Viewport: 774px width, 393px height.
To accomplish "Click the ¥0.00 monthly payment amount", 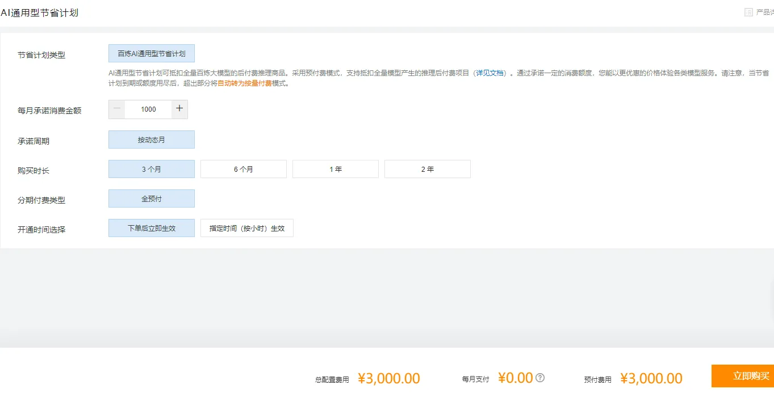I will coord(514,377).
